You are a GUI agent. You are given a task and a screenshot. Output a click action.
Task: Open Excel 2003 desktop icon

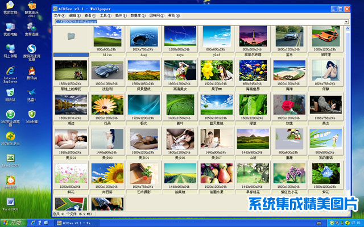10,160
